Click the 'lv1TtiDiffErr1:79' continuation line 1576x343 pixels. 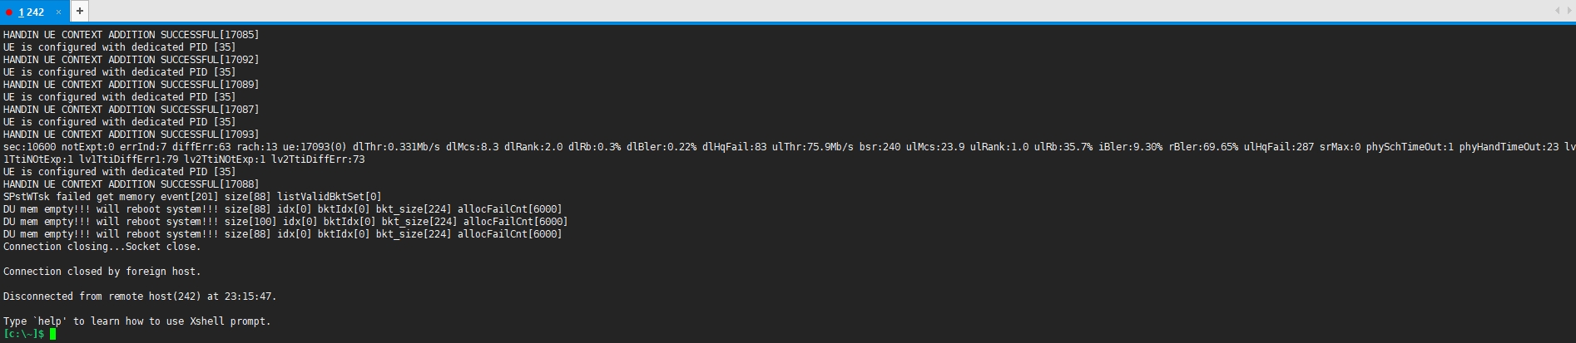pyautogui.click(x=184, y=159)
